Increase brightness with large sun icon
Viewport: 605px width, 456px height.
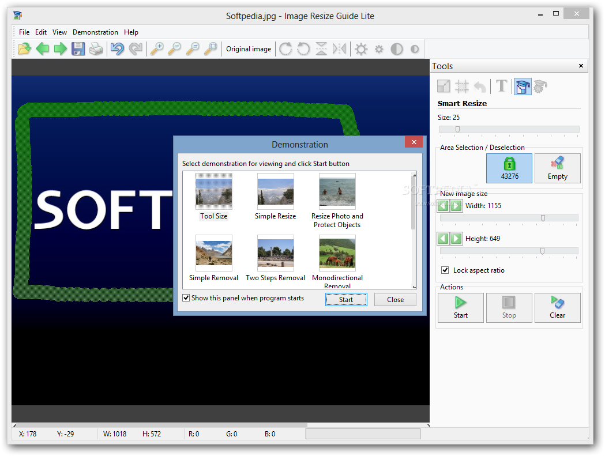pos(361,49)
